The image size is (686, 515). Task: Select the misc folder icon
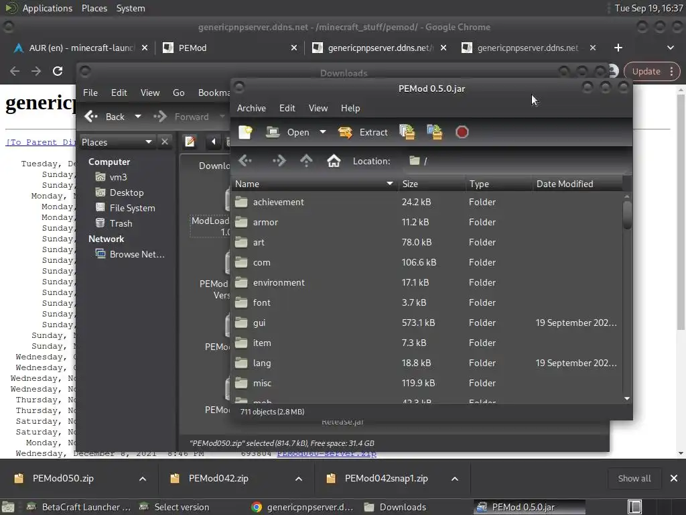(241, 383)
